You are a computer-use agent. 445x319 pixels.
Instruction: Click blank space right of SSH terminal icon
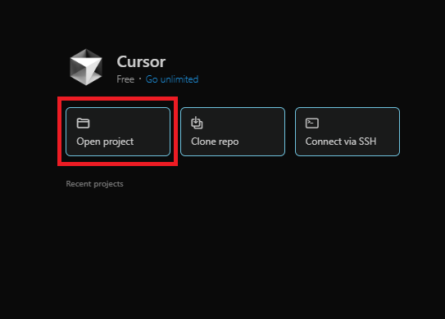[358, 124]
